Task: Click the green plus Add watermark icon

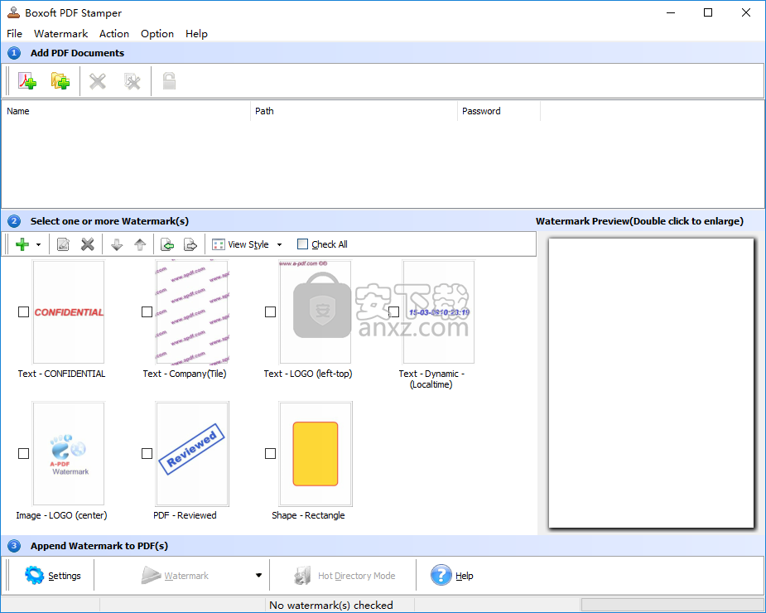Action: 22,244
